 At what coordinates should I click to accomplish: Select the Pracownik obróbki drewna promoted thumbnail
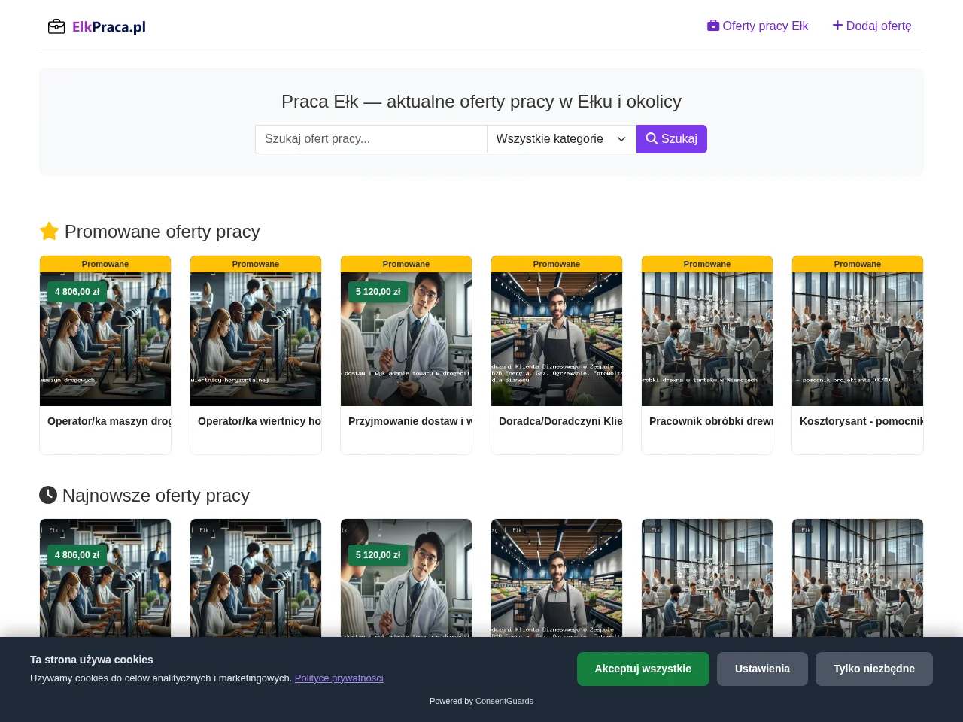(707, 339)
